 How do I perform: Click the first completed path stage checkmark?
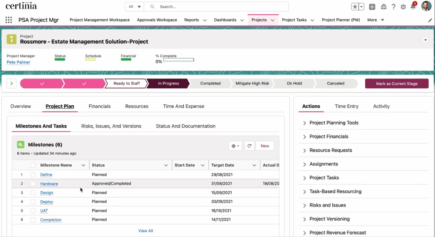coord(42,84)
